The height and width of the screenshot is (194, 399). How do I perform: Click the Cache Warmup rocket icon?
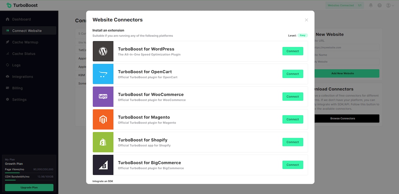pos(8,42)
